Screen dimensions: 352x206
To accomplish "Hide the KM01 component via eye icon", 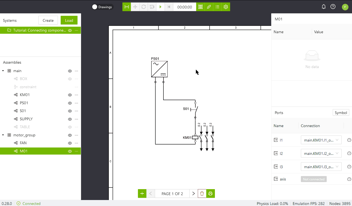I will click(70, 95).
